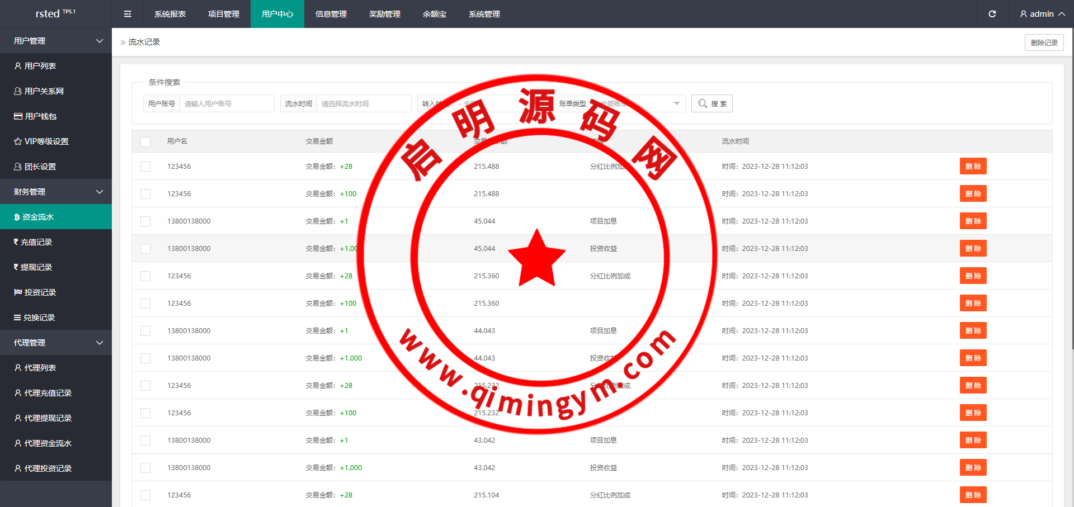Image resolution: width=1074 pixels, height=507 pixels.
Task: Toggle the select-all checkbox in table header
Action: tap(145, 141)
